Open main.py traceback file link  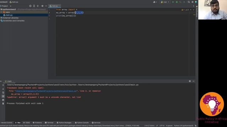(46, 91)
